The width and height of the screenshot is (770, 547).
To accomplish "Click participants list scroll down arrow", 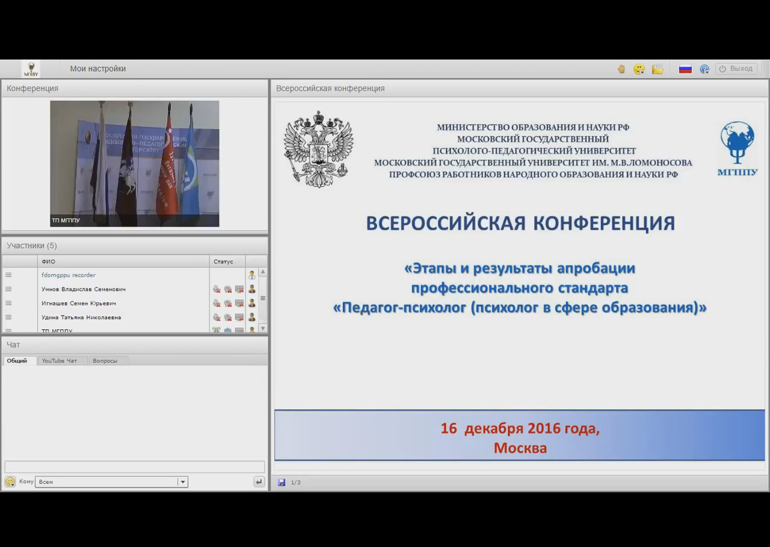I will coord(263,328).
